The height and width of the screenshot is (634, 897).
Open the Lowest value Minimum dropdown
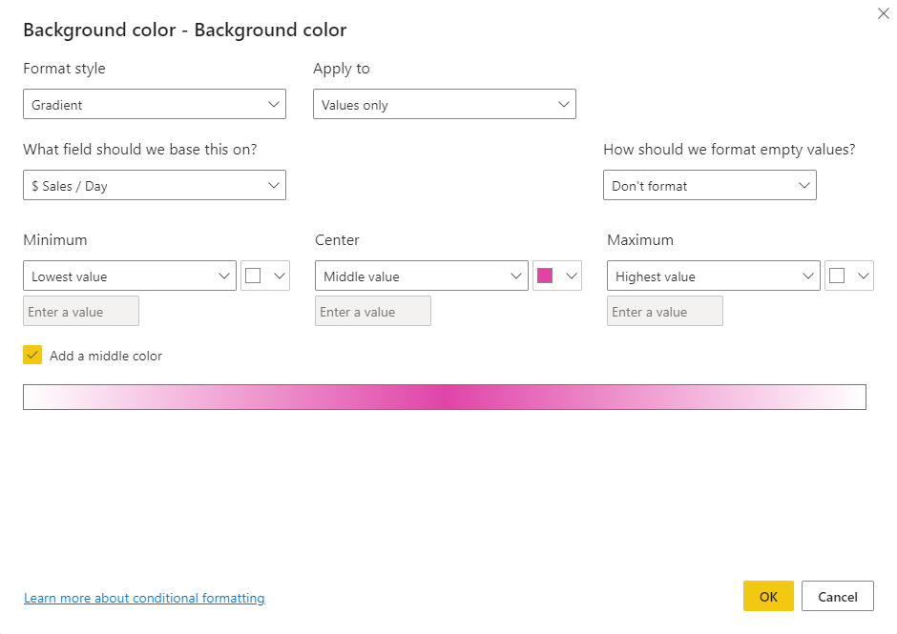[x=130, y=276]
